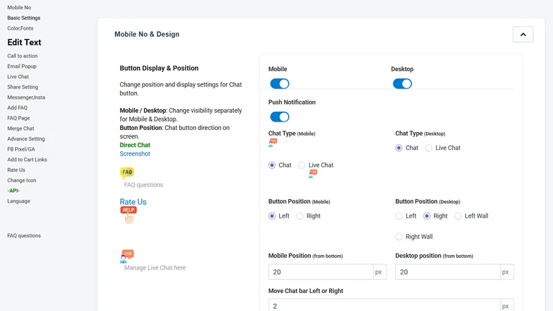Toggle the Mobile visibility switch
Screen dimensions: 553x311
tap(280, 84)
